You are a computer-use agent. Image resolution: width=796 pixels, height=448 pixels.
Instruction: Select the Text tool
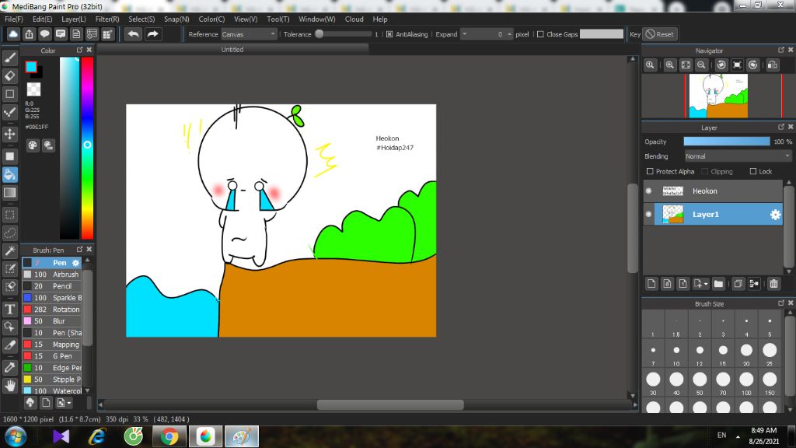coord(9,309)
